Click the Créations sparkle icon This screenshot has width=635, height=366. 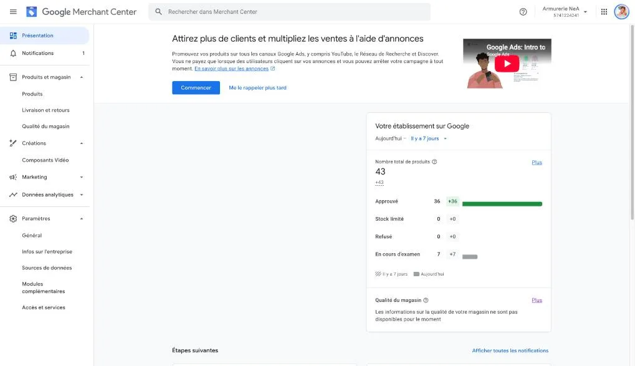(x=13, y=143)
